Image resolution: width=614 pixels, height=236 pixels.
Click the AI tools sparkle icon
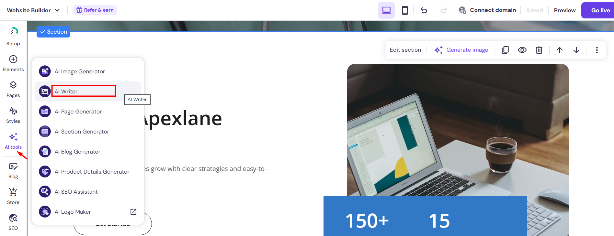tap(13, 137)
